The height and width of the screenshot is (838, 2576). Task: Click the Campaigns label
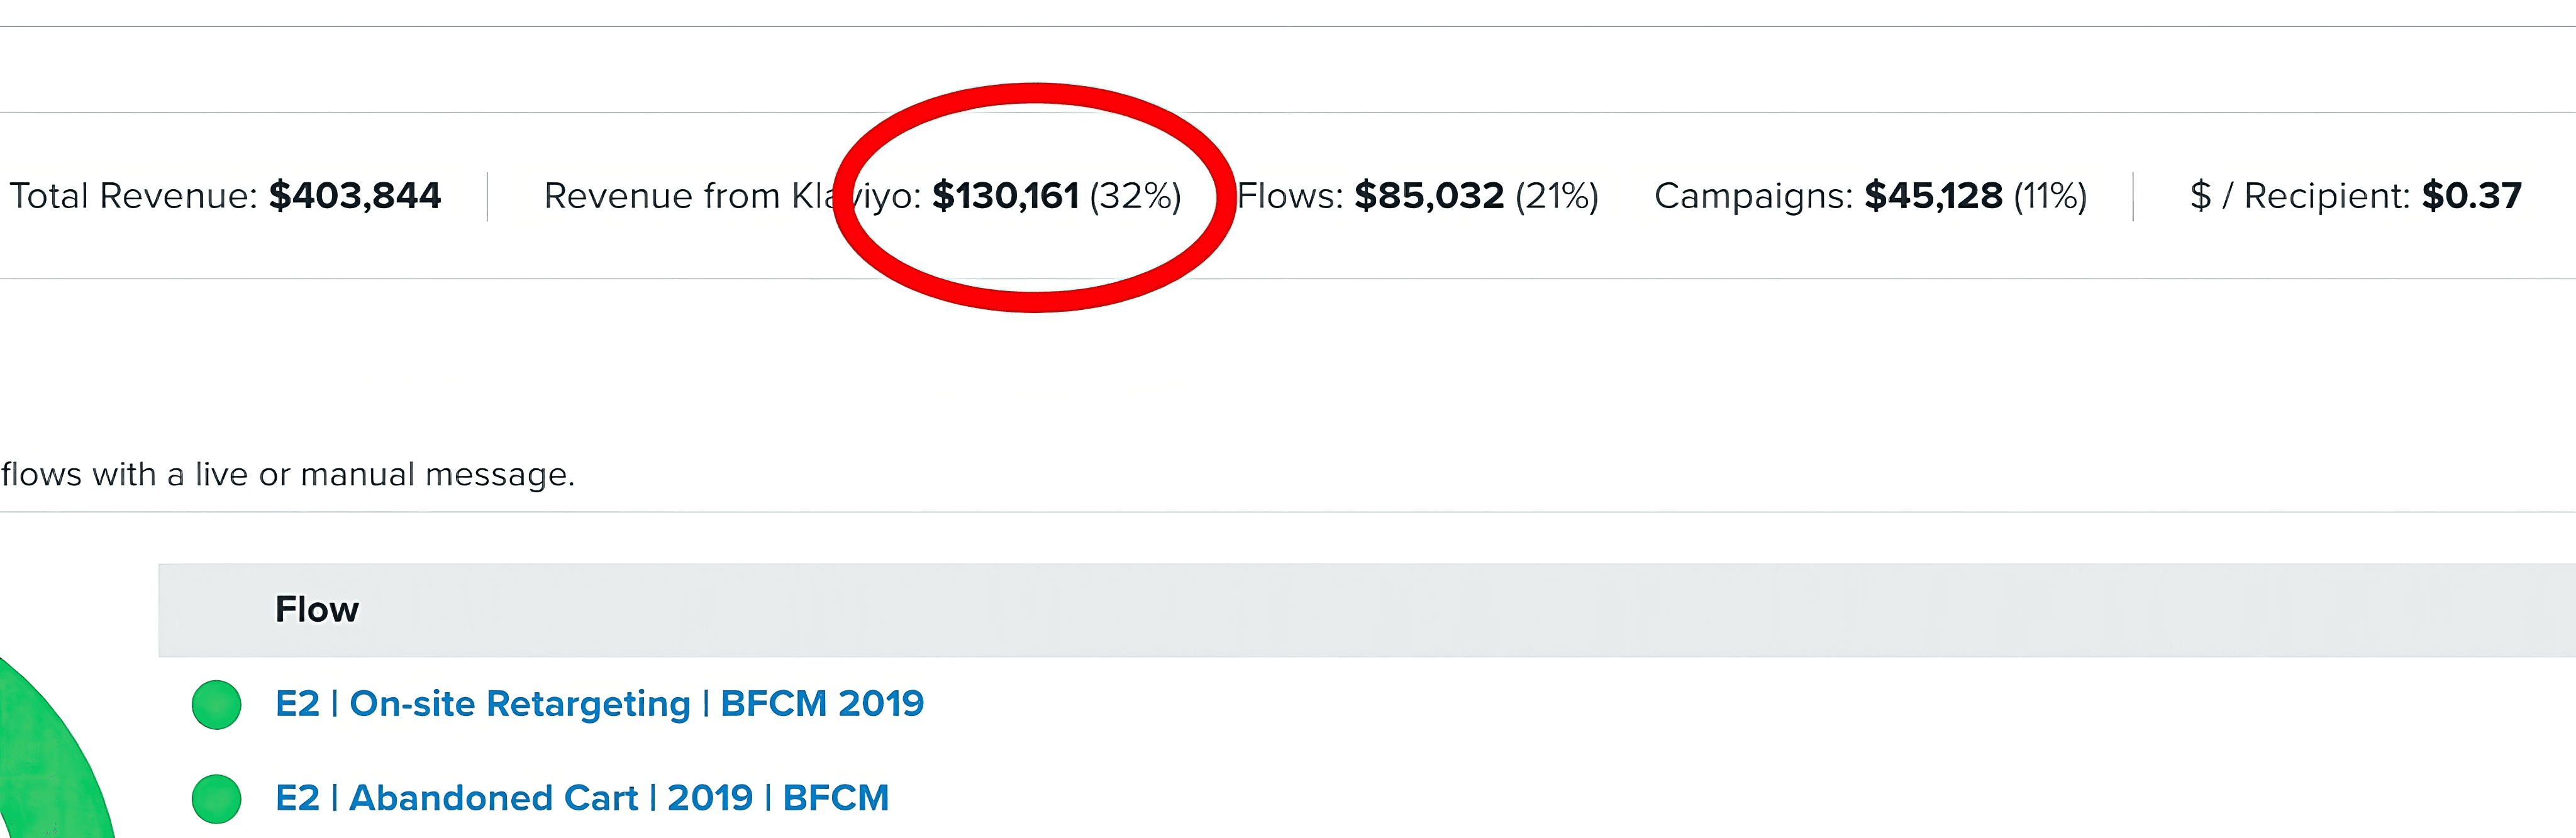tap(1754, 196)
